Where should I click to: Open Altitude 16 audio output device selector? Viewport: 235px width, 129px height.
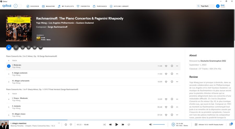pyautogui.click(x=209, y=125)
